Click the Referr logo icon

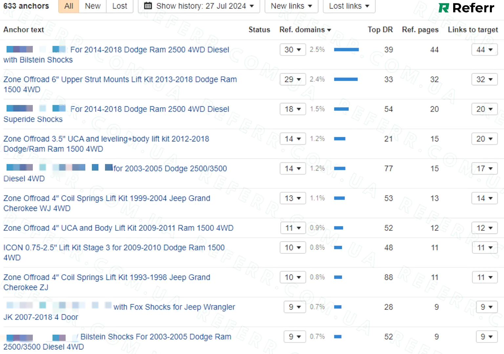(444, 8)
